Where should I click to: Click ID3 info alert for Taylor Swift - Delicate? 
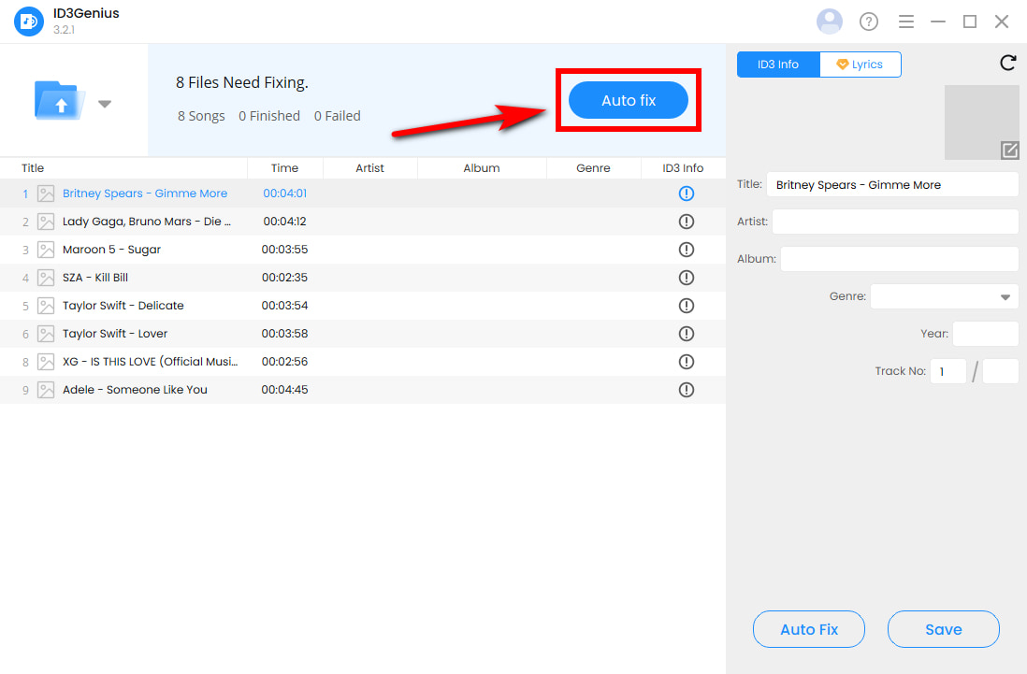[686, 306]
